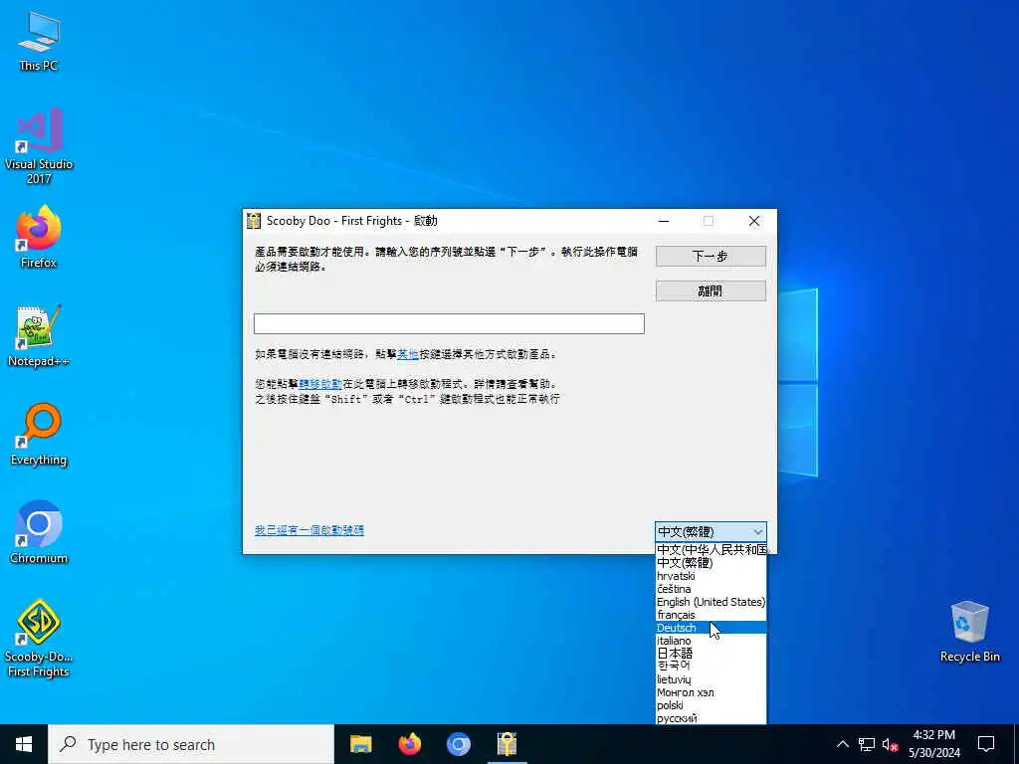
Task: Select the Chromium desktop shortcut
Action: [x=39, y=532]
